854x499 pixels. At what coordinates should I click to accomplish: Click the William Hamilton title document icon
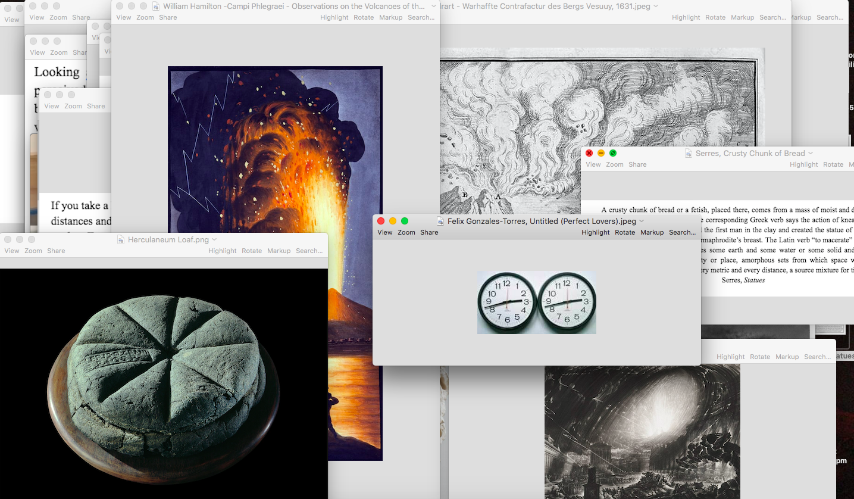point(156,6)
